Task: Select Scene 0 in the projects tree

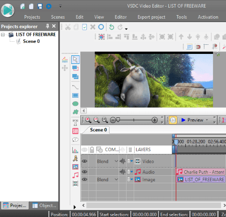Action: pyautogui.click(x=31, y=41)
